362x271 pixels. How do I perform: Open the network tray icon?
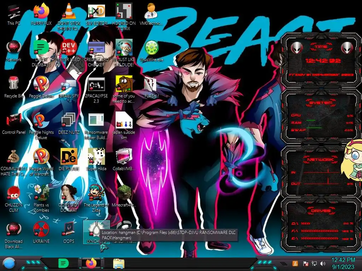(314, 263)
